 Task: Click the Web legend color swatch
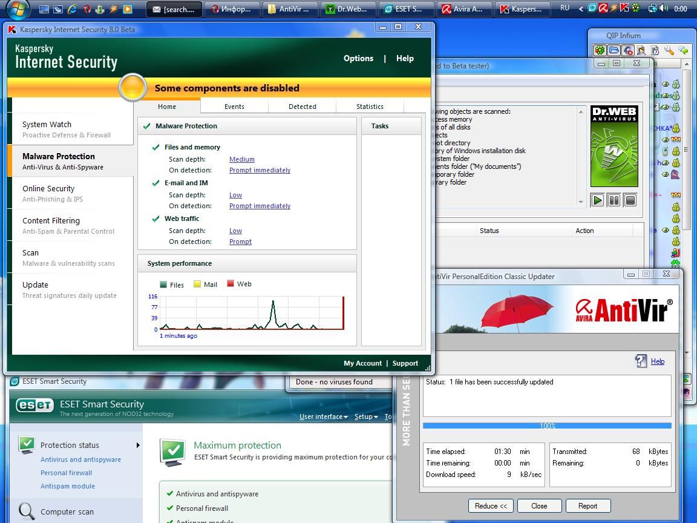pyautogui.click(x=231, y=283)
